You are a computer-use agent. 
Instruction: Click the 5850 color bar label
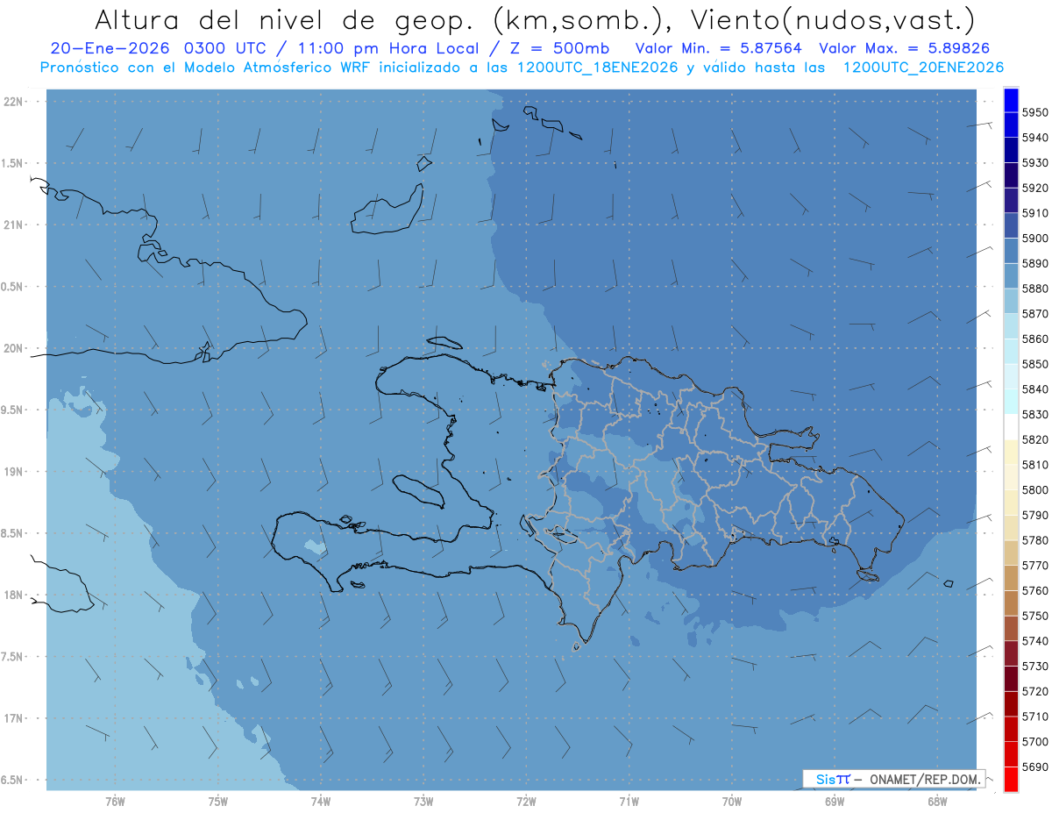tap(1035, 364)
